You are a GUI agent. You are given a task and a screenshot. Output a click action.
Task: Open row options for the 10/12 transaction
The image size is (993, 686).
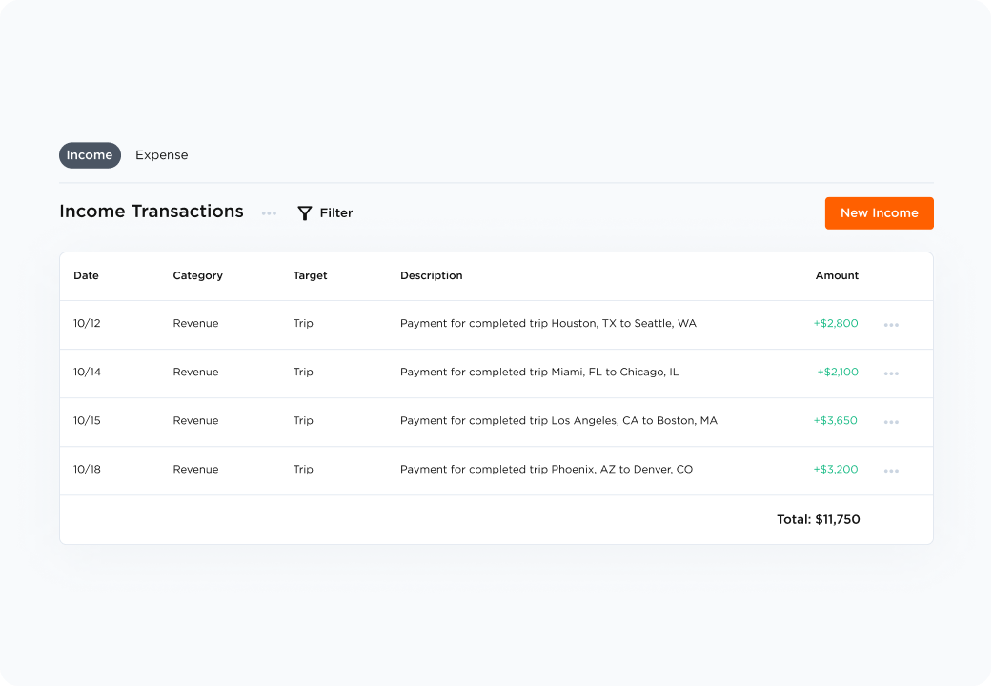pos(891,325)
